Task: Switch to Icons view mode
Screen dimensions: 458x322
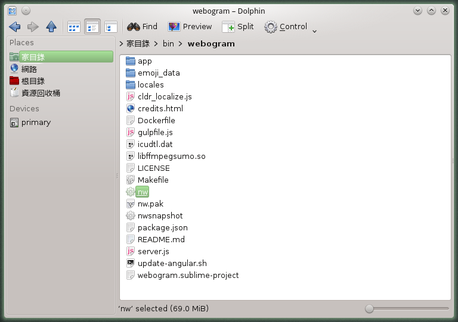Action: click(x=74, y=27)
